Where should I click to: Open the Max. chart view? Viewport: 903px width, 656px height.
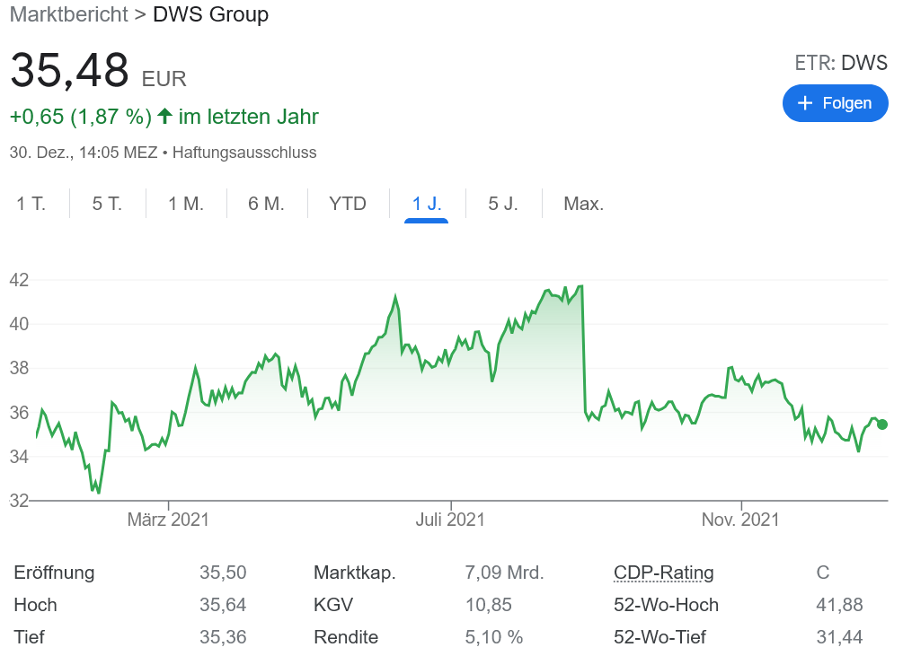click(583, 204)
